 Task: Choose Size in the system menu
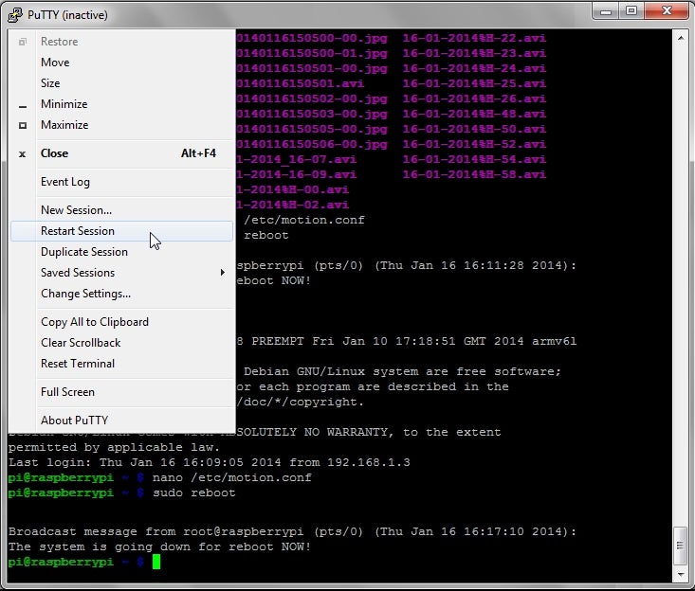122,83
